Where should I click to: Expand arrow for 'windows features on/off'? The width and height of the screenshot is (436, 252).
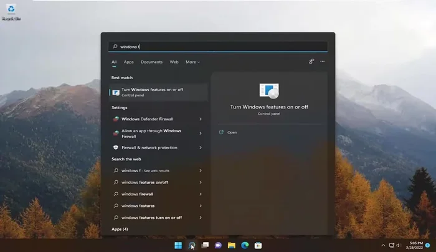(x=201, y=182)
